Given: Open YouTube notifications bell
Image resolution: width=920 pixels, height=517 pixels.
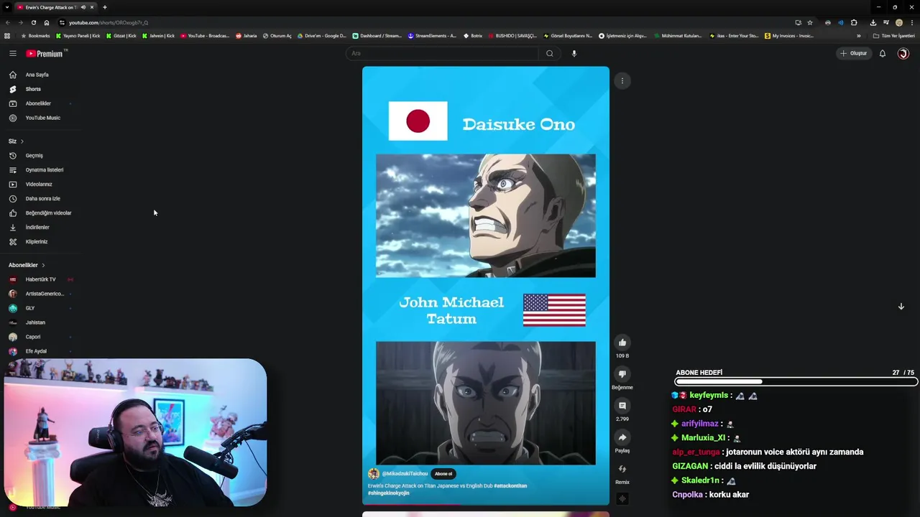Looking at the screenshot, I should coord(883,53).
